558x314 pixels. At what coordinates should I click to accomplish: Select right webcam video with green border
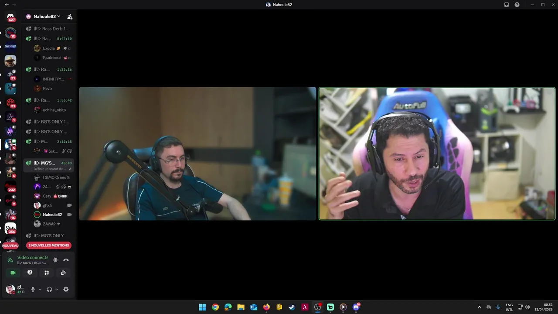click(437, 154)
